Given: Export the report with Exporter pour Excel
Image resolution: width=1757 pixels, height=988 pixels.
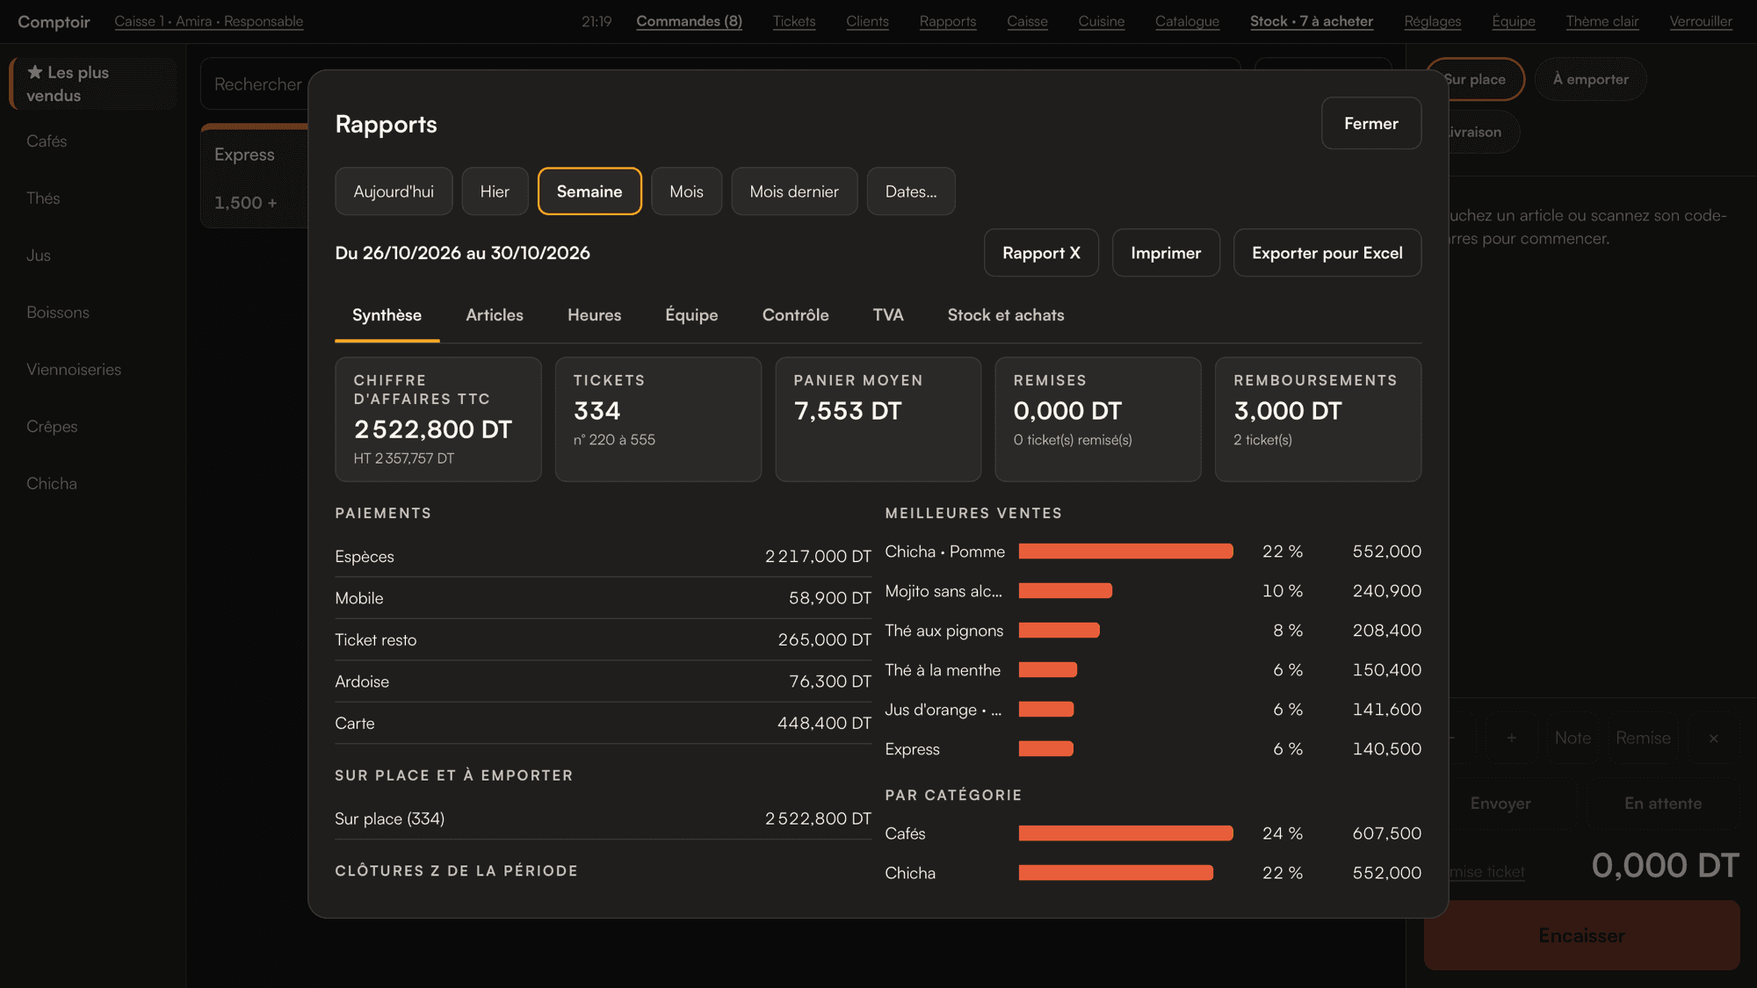Looking at the screenshot, I should click(1327, 253).
